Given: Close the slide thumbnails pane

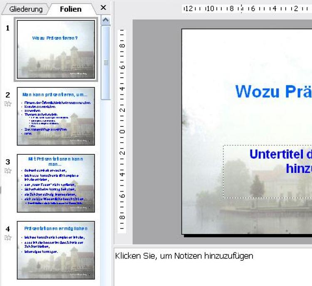Looking at the screenshot, I should pos(104,7).
